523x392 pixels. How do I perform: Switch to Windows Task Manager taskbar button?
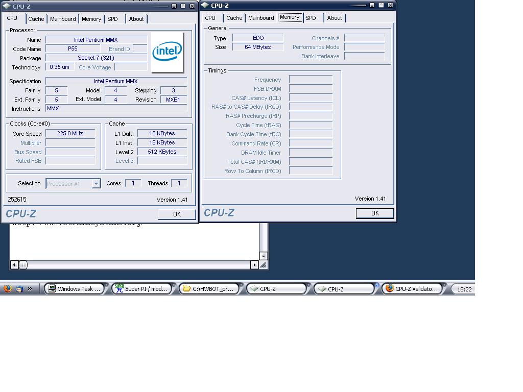pos(74,289)
